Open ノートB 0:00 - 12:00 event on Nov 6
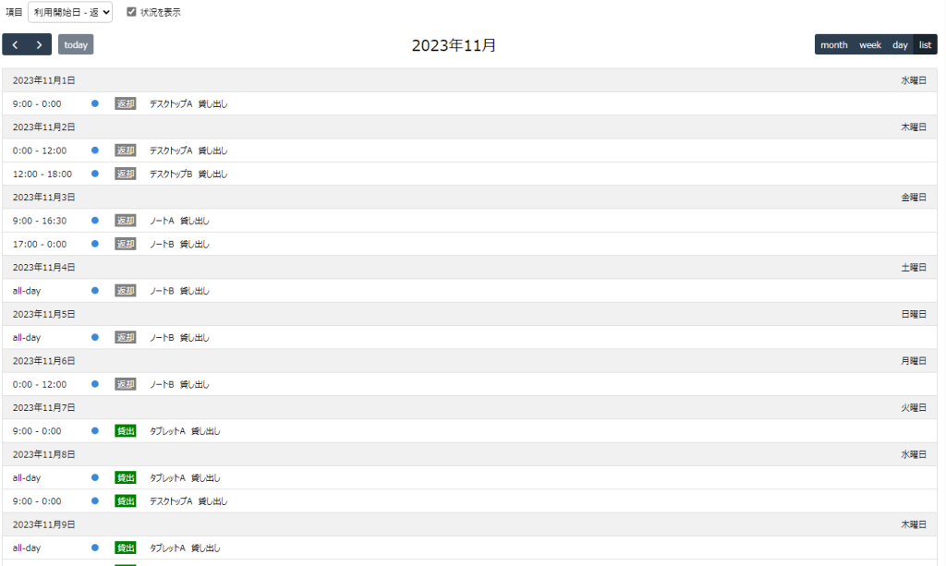Viewport: 946px width, 566px height. click(470, 385)
